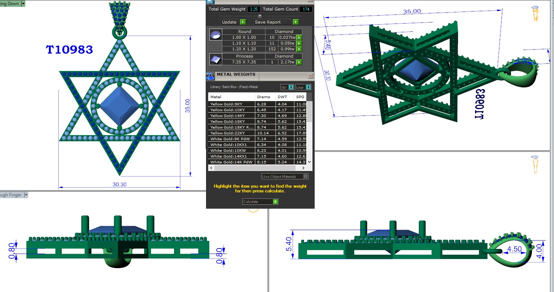Click the Round gem shape icon
This screenshot has width=554, height=292.
(x=215, y=35)
